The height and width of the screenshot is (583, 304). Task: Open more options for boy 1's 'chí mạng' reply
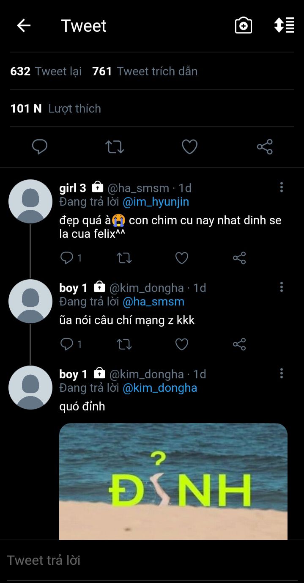coord(282,287)
